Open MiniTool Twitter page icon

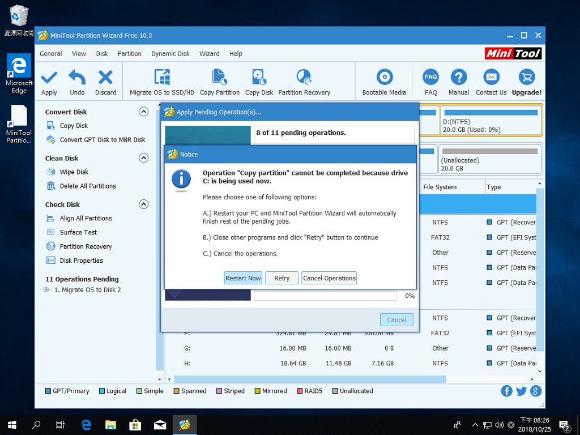(521, 391)
